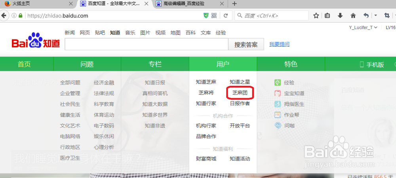Click the 新闻 link in top navigation
The image size is (396, 178).
(70, 33)
